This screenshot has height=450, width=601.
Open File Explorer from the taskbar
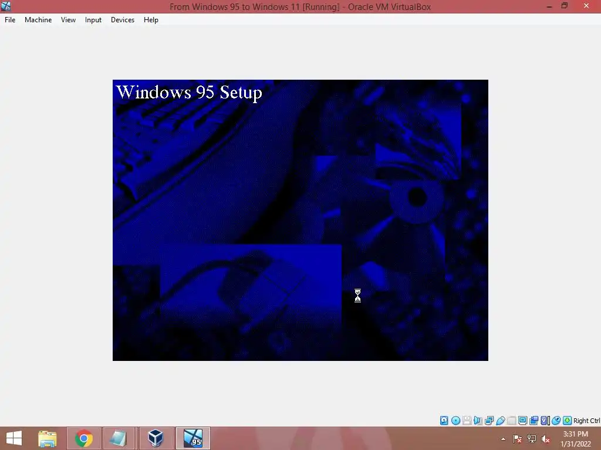[x=48, y=438]
